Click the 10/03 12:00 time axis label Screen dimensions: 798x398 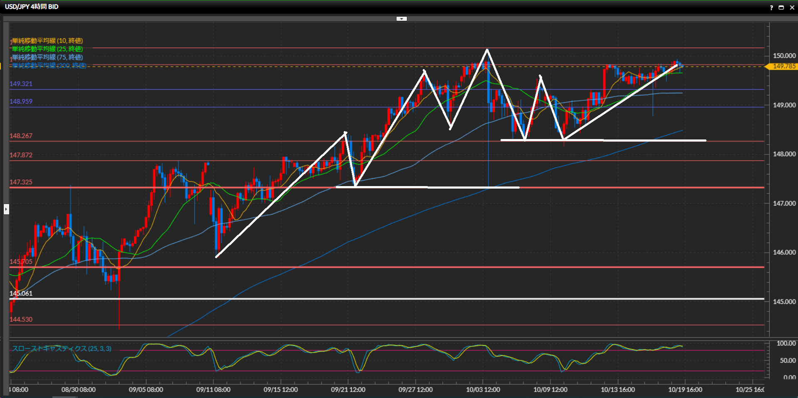click(x=483, y=390)
